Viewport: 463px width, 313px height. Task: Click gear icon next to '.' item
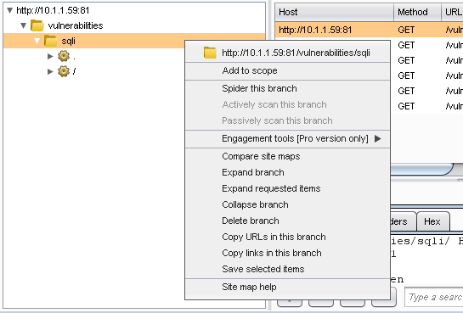pos(64,56)
